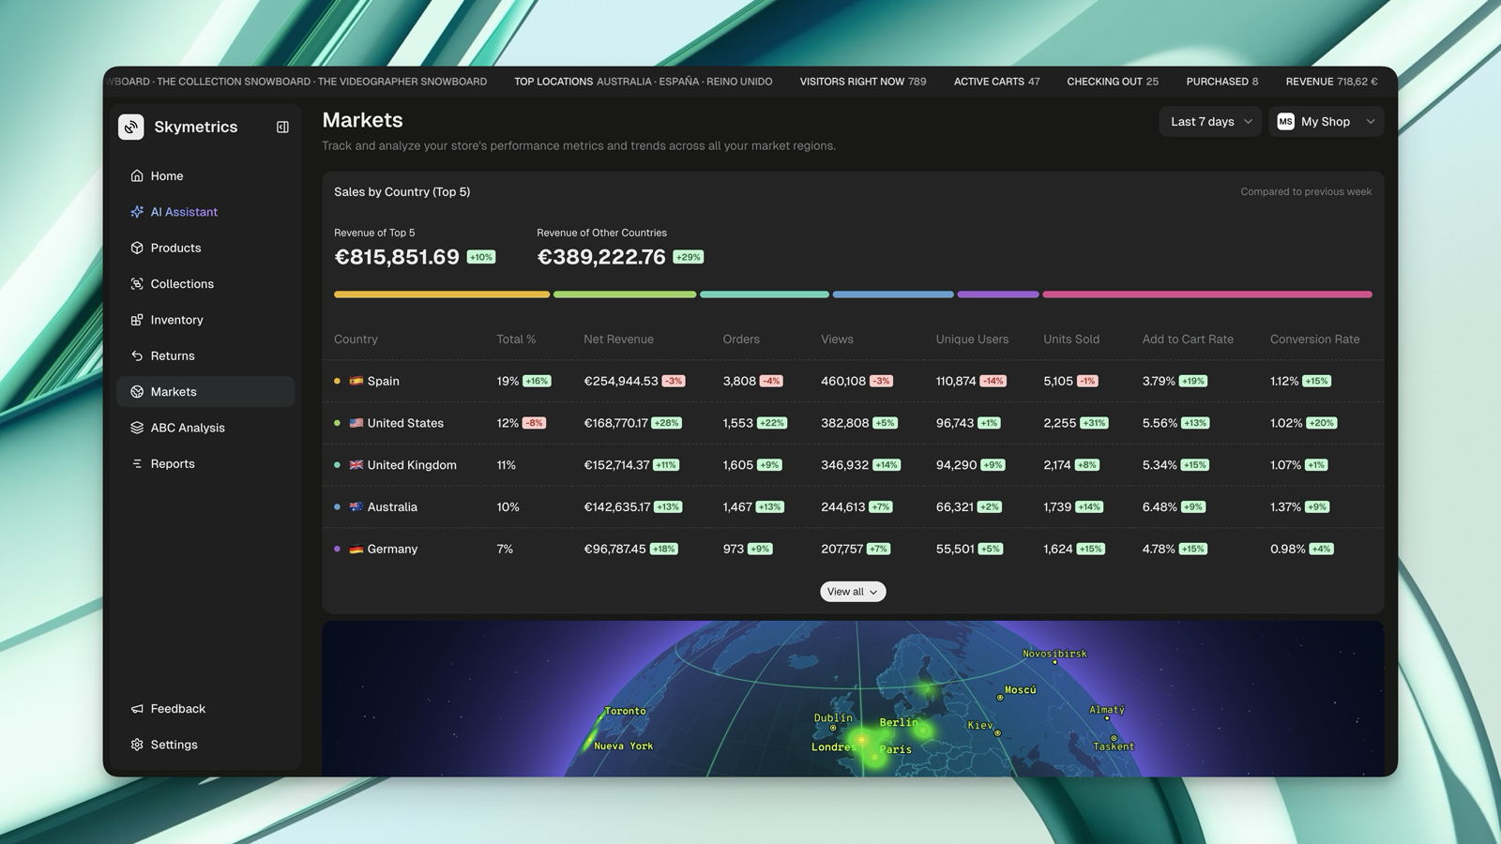
Task: Click the Purchased 8 ticker entry
Action: 1222,82
